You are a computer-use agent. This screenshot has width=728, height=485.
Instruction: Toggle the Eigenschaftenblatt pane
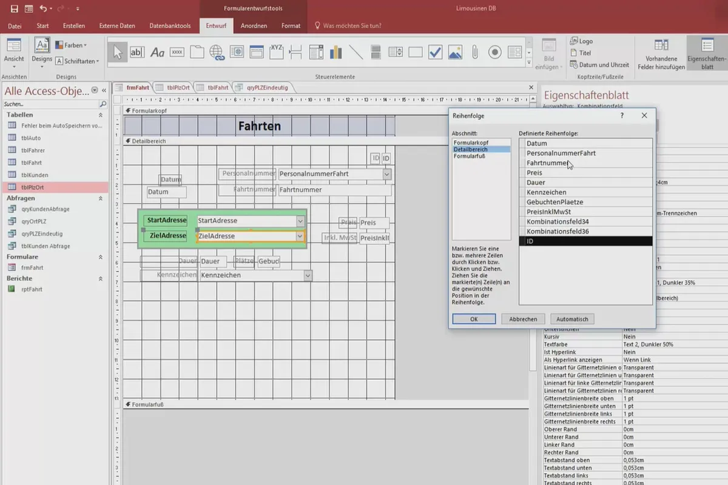[x=707, y=54]
